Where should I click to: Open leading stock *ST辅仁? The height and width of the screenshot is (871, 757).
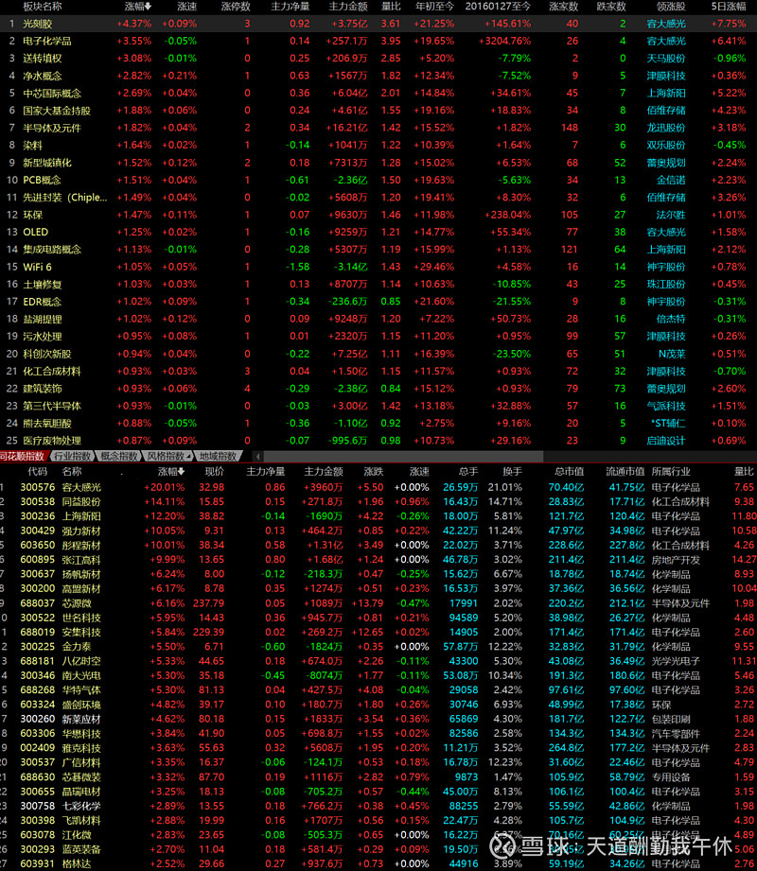point(668,424)
